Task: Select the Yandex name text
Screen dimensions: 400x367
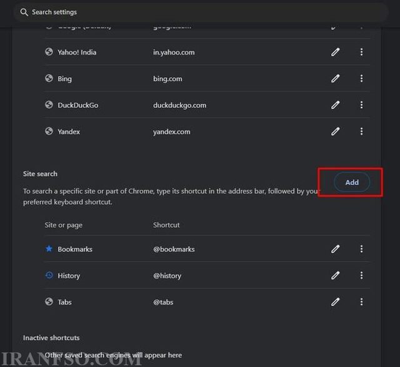Action: [69, 132]
